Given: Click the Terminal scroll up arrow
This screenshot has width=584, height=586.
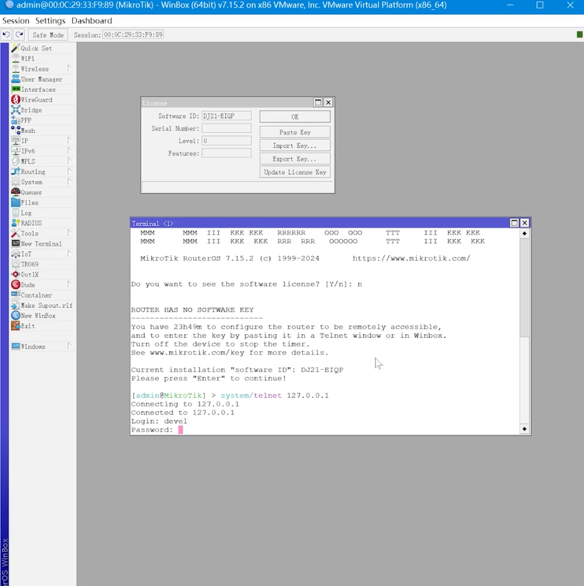Looking at the screenshot, I should 525,233.
